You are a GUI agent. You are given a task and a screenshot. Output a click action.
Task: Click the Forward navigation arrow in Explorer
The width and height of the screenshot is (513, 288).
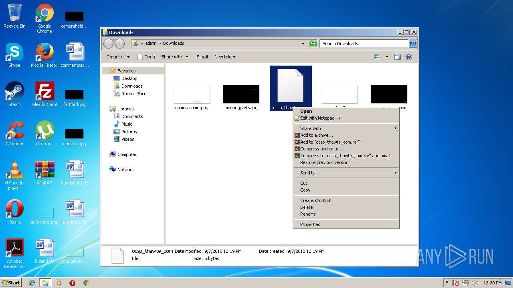[119, 44]
